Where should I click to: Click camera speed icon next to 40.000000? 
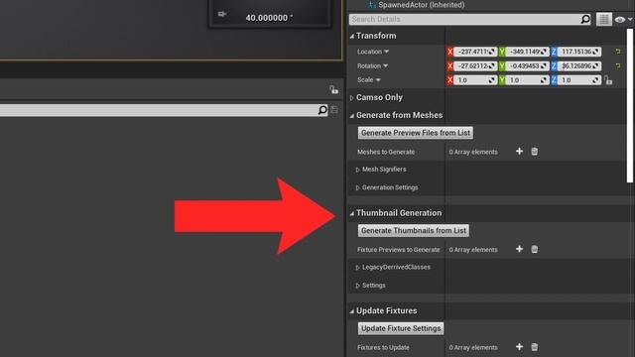222,14
